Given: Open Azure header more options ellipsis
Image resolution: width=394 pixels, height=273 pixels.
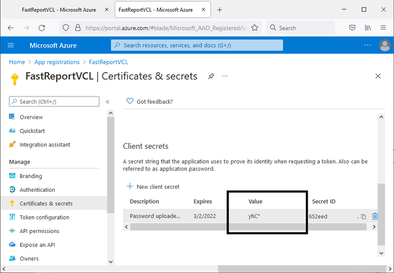Looking at the screenshot, I should 368,45.
